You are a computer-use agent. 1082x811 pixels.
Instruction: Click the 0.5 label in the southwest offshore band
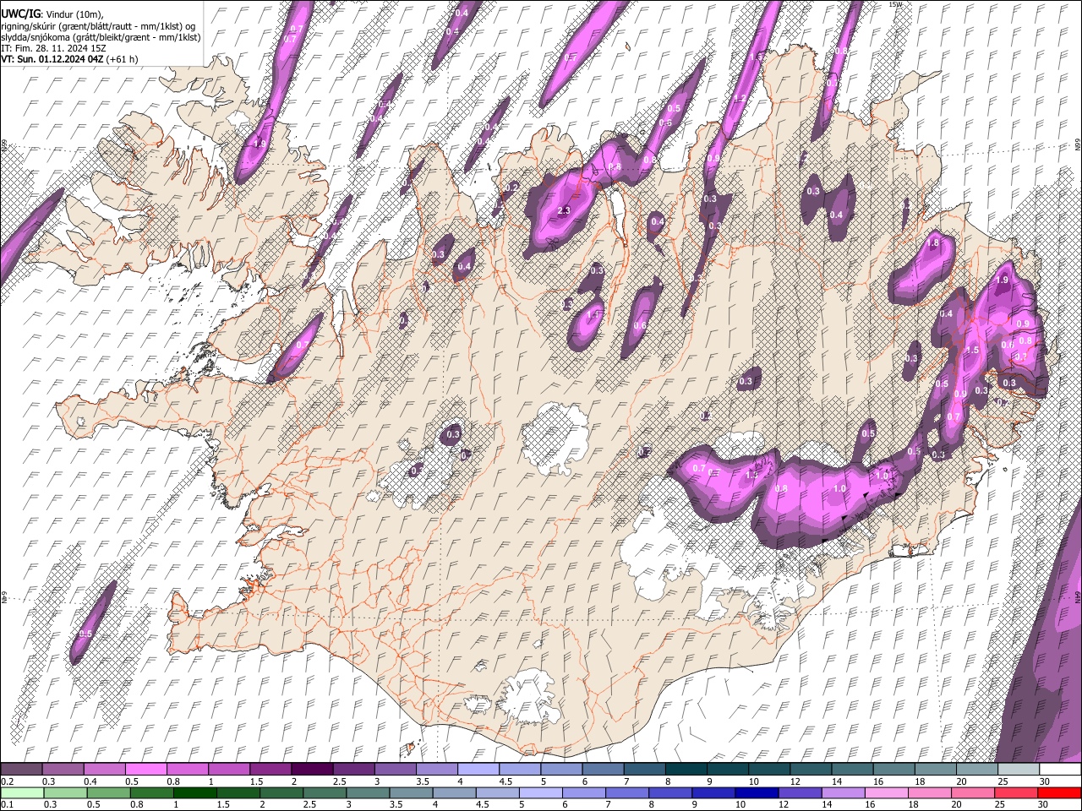pos(85,634)
